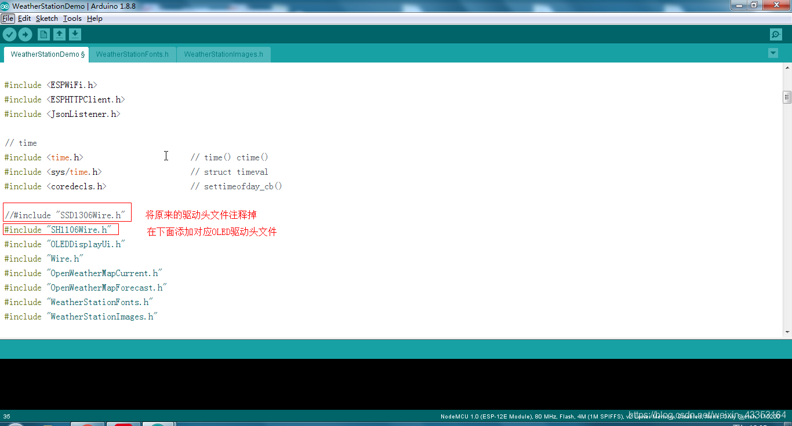Click the Open sketch up-arrow icon

59,34
